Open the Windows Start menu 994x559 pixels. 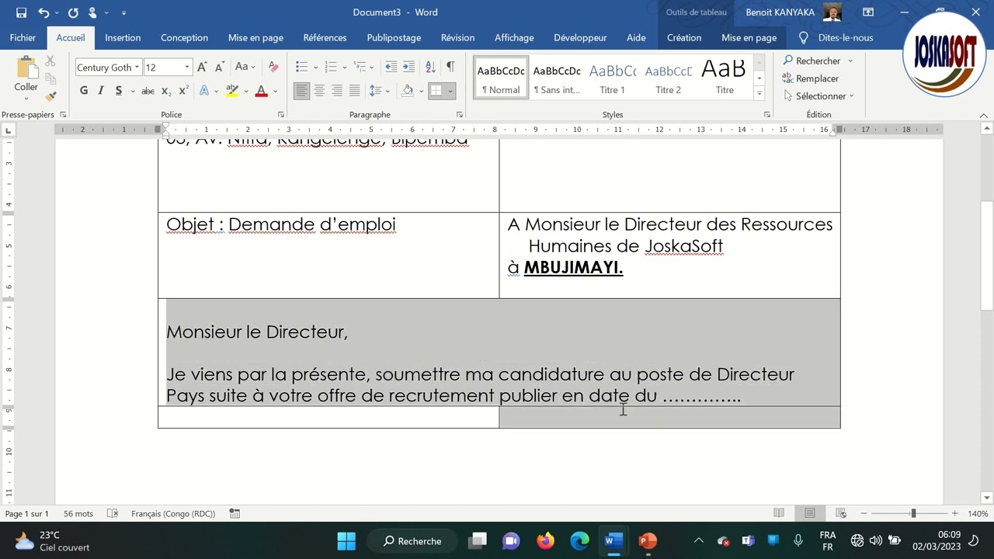coord(346,540)
